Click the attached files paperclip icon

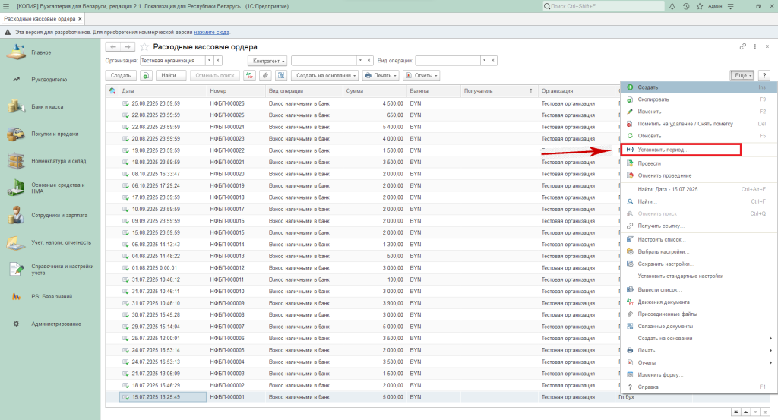[x=265, y=75]
